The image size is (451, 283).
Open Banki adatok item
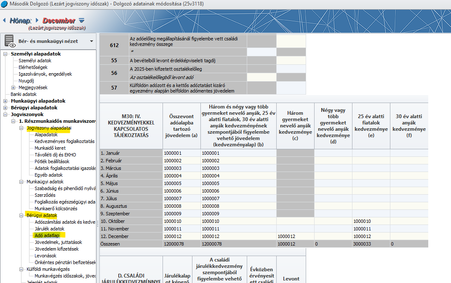point(24,94)
